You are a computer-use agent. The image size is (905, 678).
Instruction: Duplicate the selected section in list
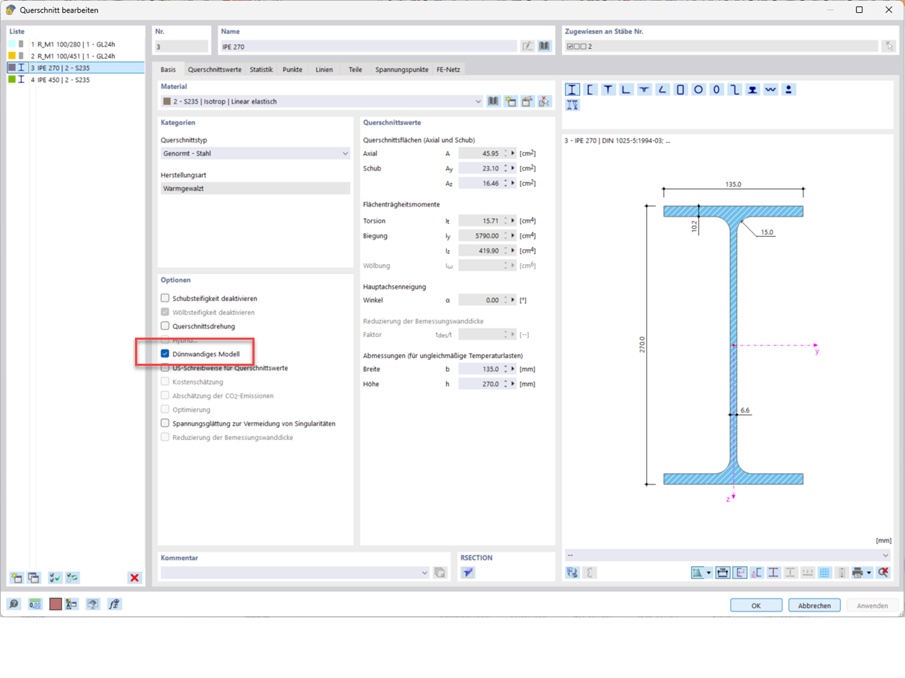point(33,578)
